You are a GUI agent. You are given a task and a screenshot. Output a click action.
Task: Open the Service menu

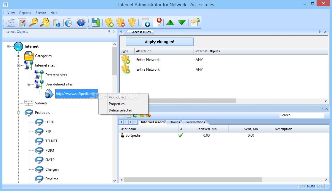point(41,13)
